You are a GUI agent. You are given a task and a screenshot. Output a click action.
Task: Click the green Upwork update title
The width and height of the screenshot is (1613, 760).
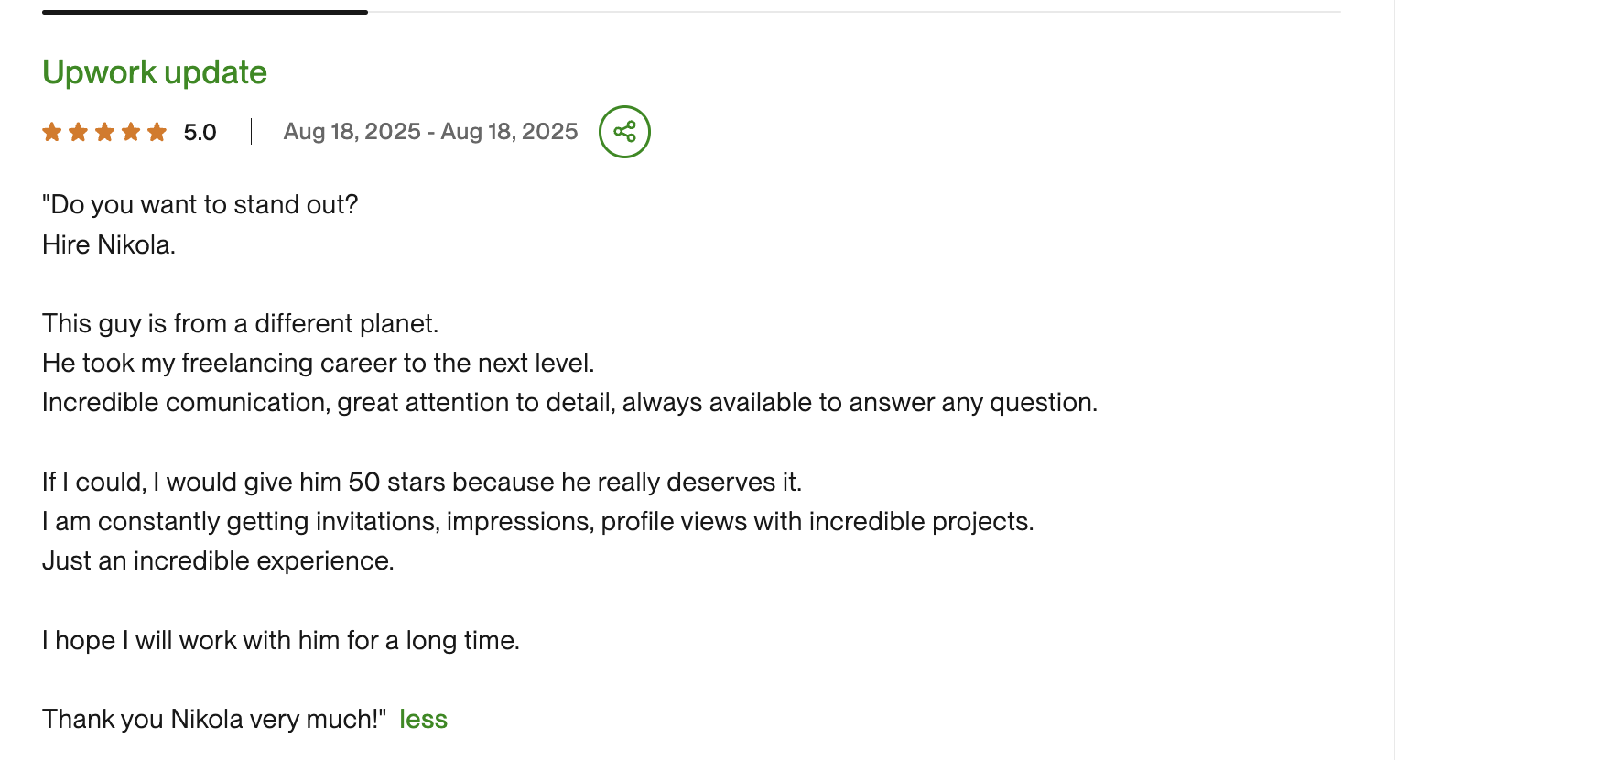point(154,71)
